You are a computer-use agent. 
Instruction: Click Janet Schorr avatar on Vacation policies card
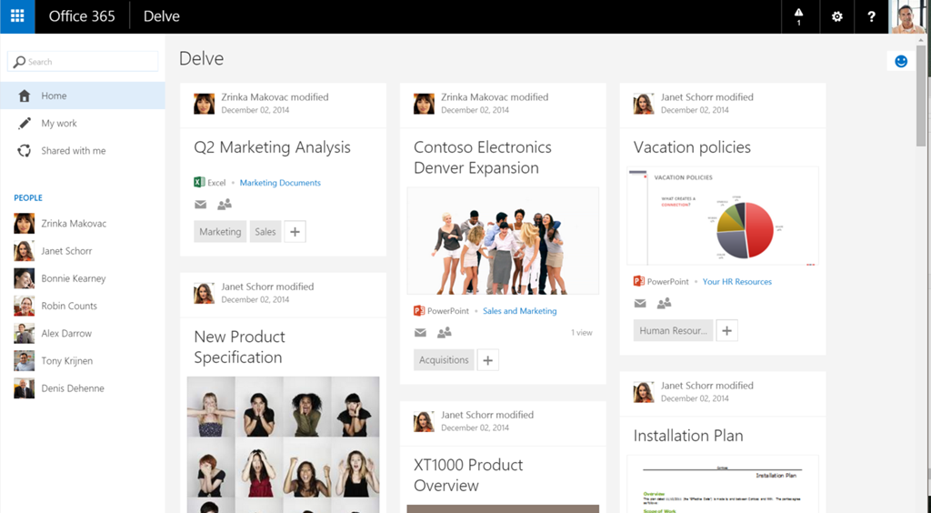coord(644,104)
